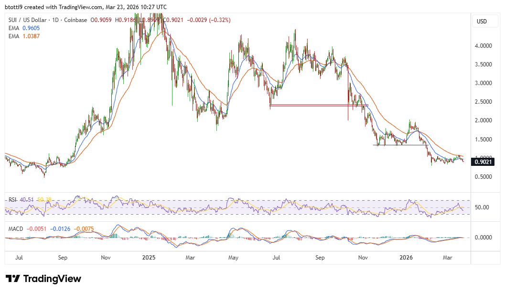
Task: Click the SUI / US Dollar symbol title
Action: (29, 20)
